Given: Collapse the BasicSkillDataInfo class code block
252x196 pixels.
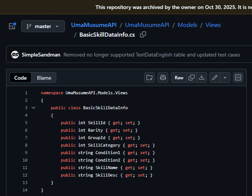Looking at the screenshot, I should click(33, 108).
